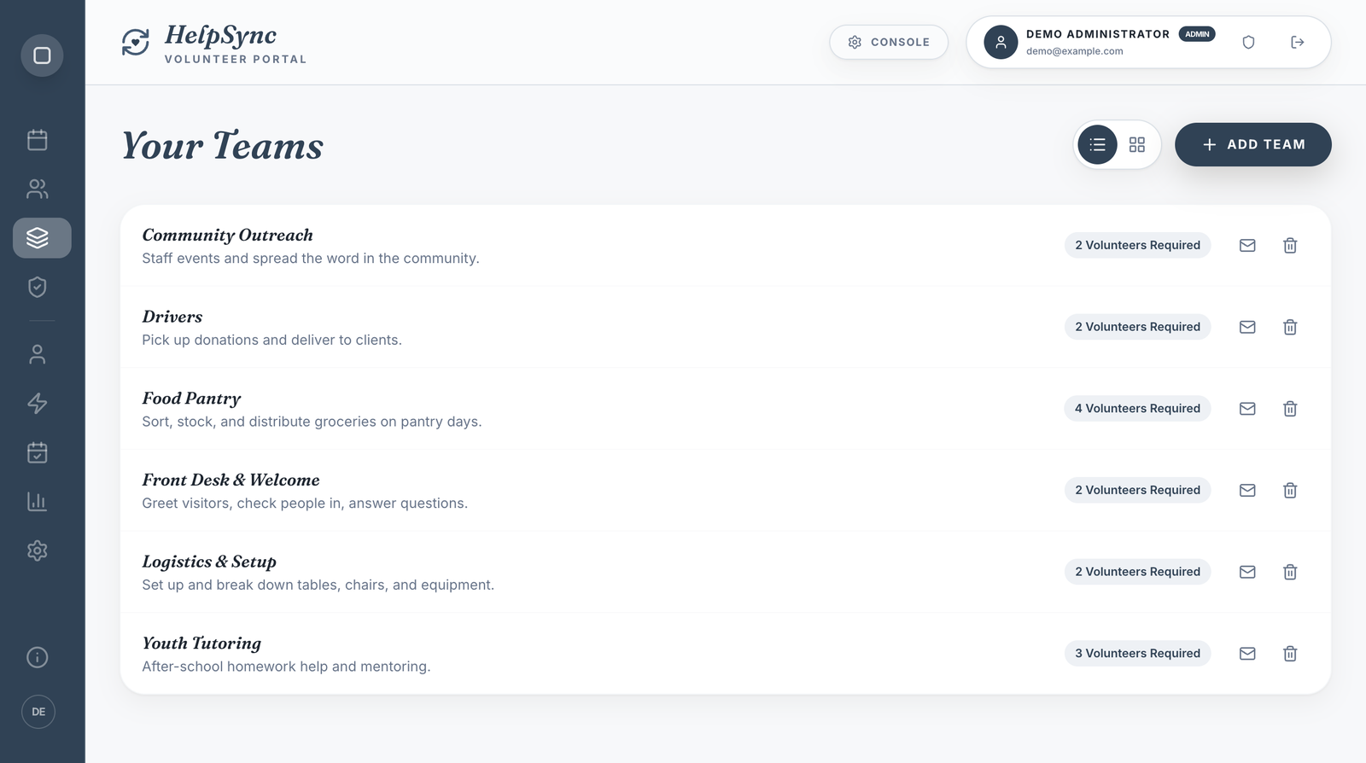The width and height of the screenshot is (1366, 763).
Task: Click Front Desk's 2 Volunteers Required badge
Action: point(1137,490)
